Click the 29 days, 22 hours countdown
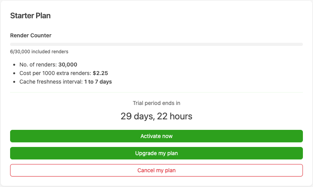313x187 pixels. [156, 116]
